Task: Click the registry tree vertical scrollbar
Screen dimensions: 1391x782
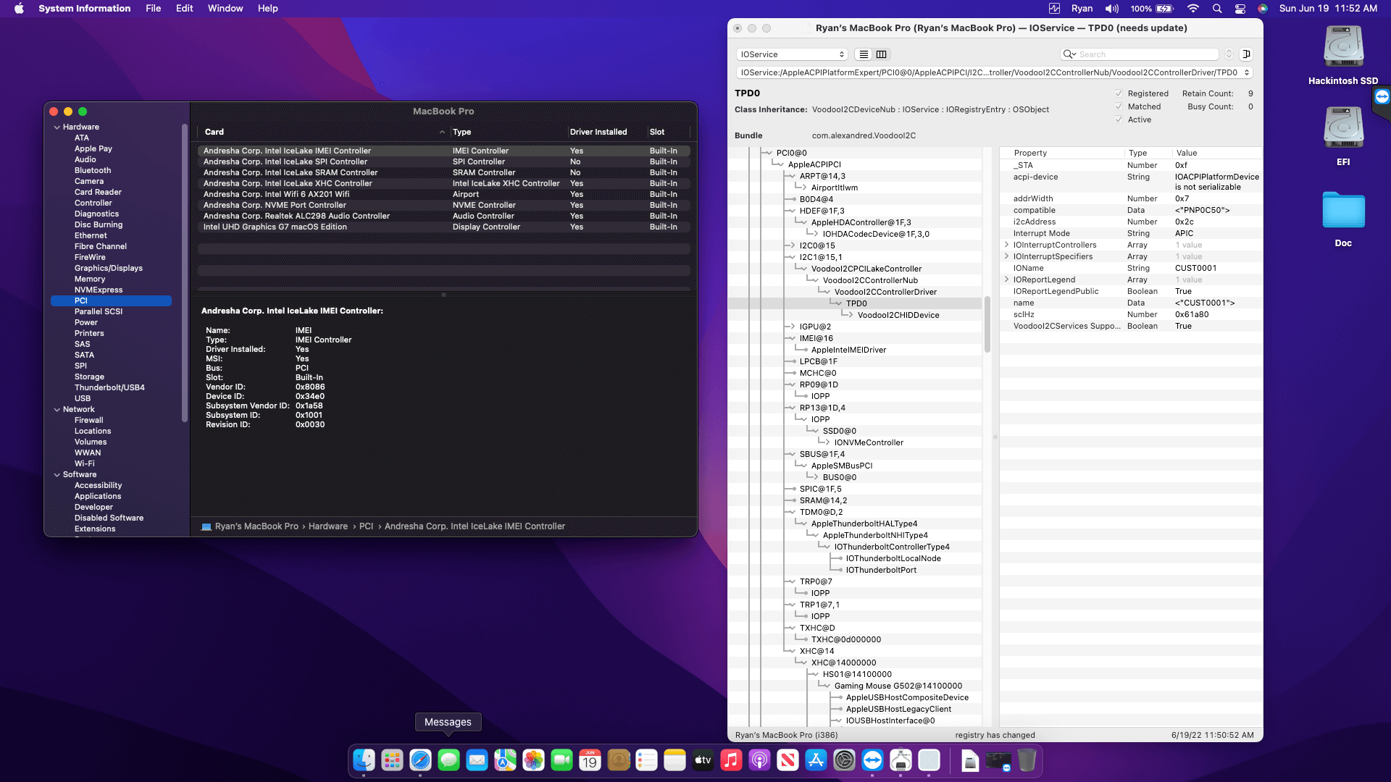Action: pyautogui.click(x=987, y=324)
